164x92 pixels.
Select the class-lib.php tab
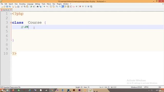click(x=6, y=10)
